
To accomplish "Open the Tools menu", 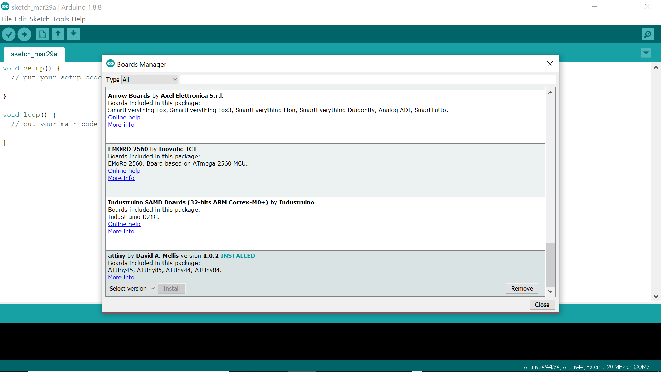I will [x=61, y=19].
